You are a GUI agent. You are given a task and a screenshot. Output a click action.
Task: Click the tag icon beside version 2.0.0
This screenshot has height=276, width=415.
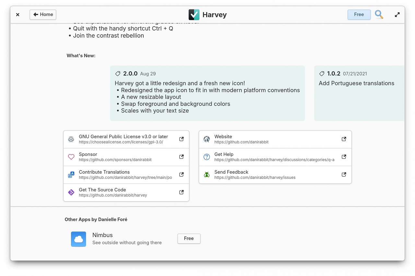(118, 74)
